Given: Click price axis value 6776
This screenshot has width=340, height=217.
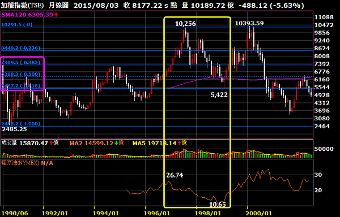Looking at the screenshot, I should click(x=322, y=72).
